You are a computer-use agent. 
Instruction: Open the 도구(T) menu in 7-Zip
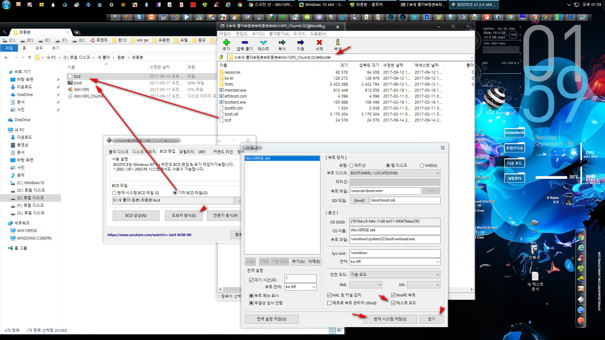299,34
